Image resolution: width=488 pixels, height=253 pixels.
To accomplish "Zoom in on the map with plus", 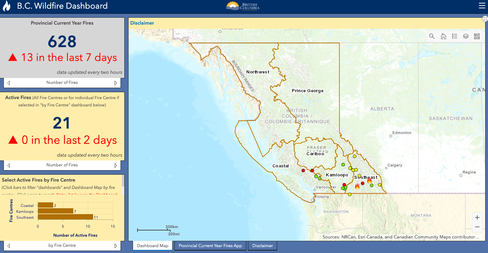I will click(477, 218).
